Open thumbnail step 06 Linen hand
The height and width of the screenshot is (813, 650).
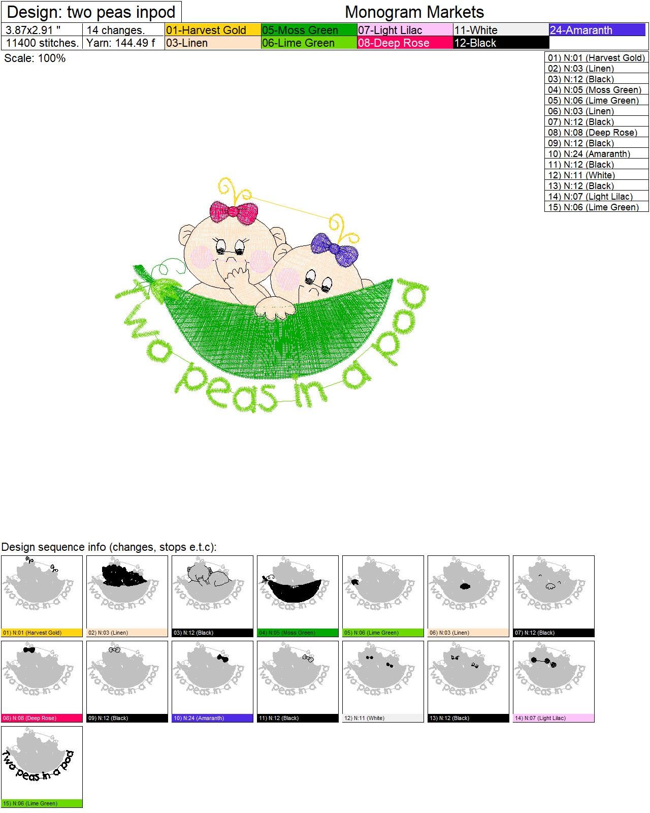(468, 596)
